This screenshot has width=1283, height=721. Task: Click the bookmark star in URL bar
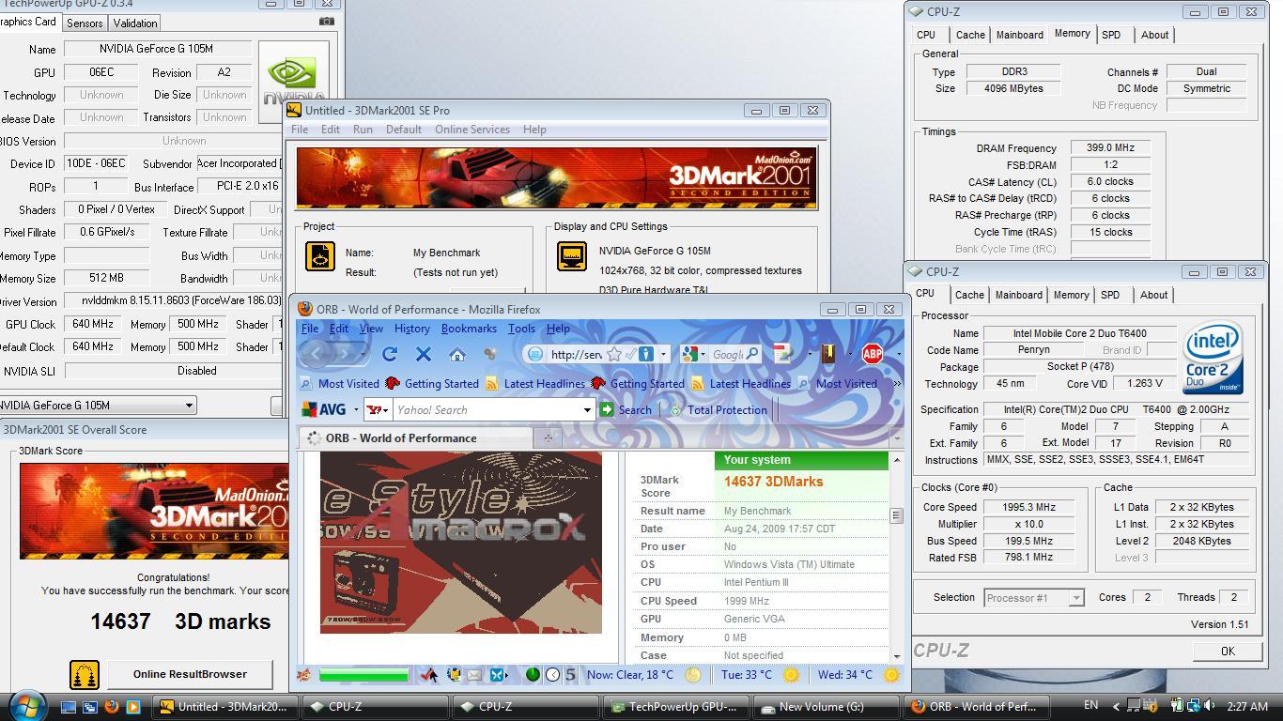[614, 354]
